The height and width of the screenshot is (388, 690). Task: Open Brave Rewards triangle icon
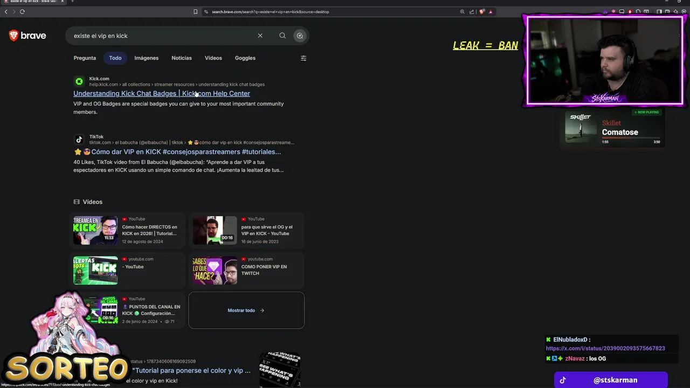(x=491, y=11)
